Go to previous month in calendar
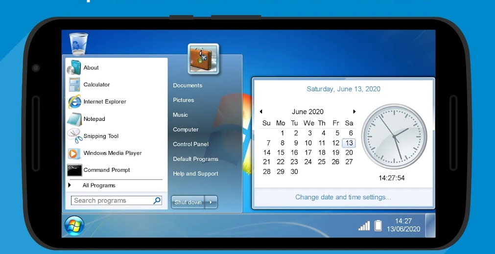The image size is (495, 254). point(261,112)
